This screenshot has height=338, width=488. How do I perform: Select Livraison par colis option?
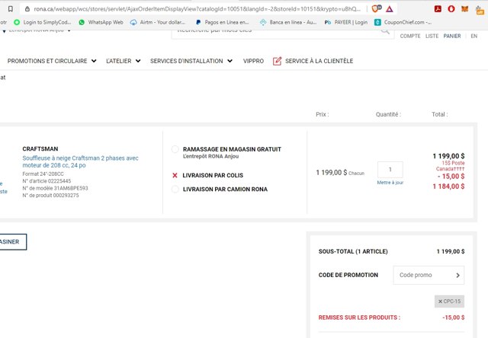pyautogui.click(x=175, y=175)
